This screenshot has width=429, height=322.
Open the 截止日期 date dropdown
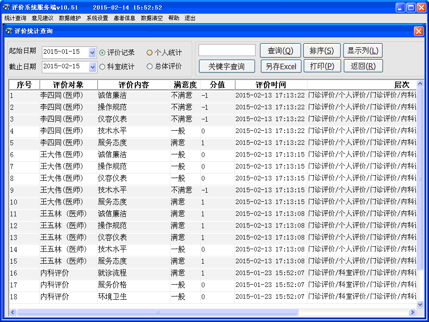tap(92, 67)
